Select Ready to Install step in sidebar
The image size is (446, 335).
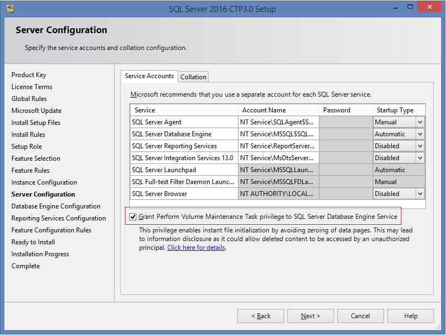click(x=33, y=242)
